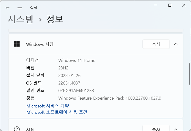Click the 에디션 label
191x131 pixels.
click(32, 60)
